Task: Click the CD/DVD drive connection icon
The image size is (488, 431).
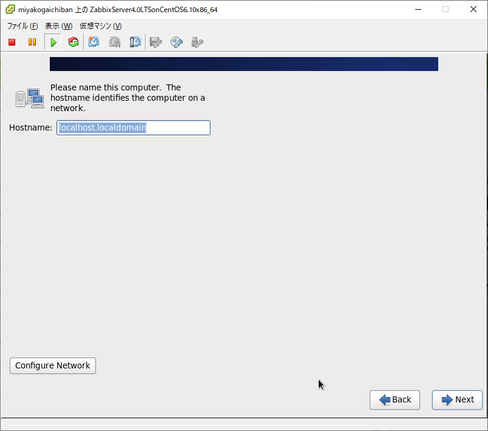Action: [x=177, y=42]
